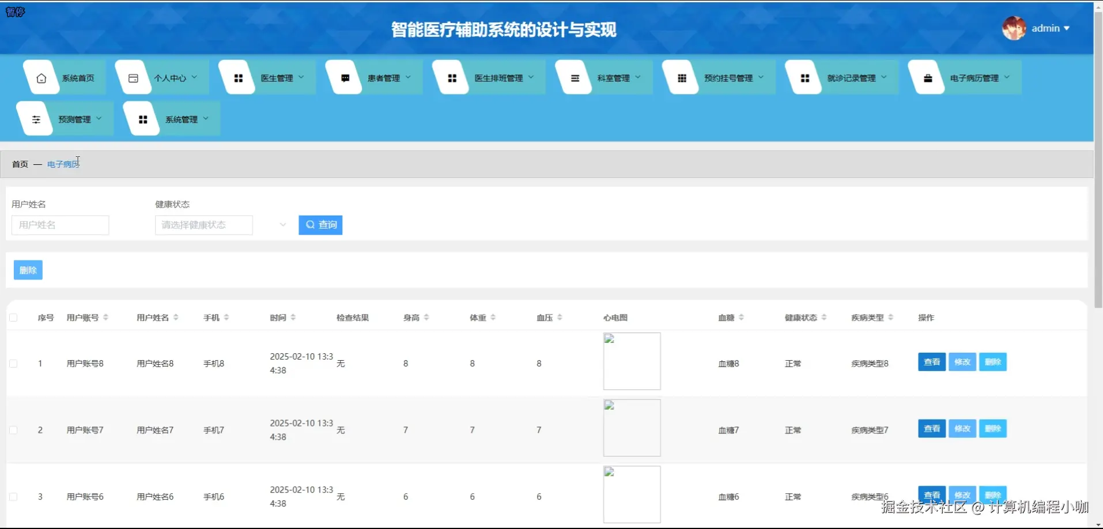The height and width of the screenshot is (529, 1103).
Task: Click the 个人中心 profile icon
Action: coord(133,77)
